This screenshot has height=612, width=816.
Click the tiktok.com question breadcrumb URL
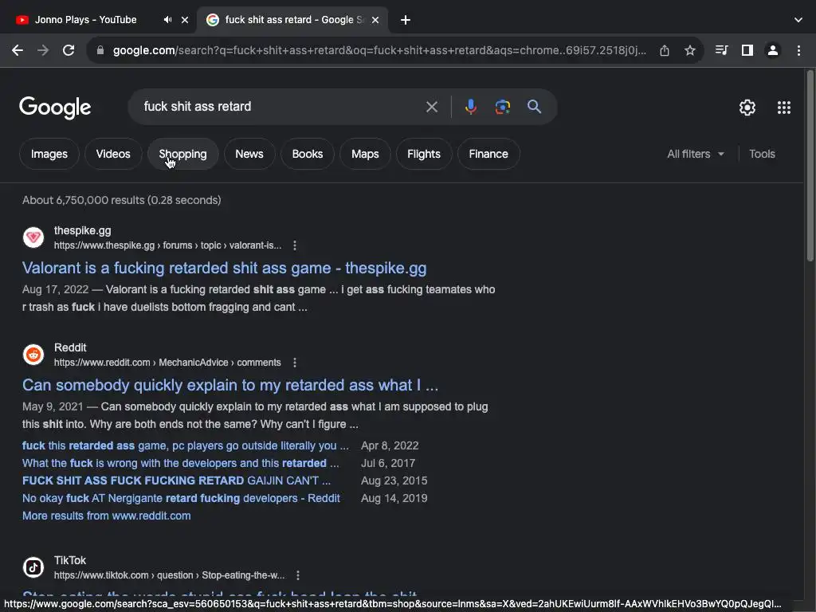[170, 575]
